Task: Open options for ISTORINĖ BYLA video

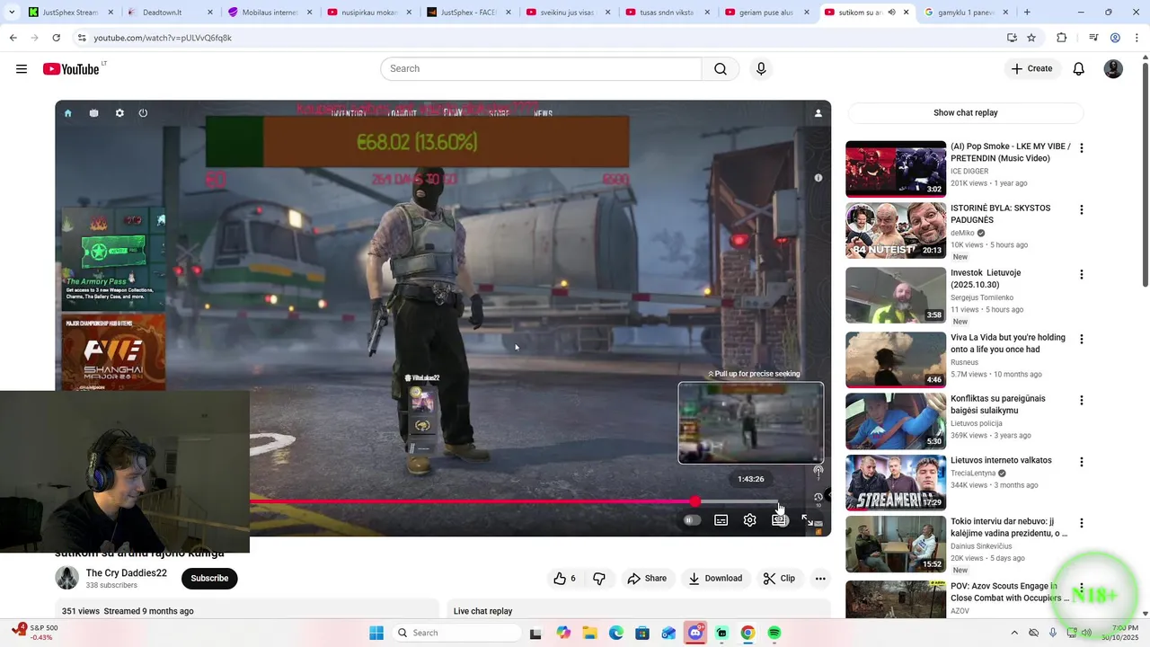Action: click(1082, 210)
